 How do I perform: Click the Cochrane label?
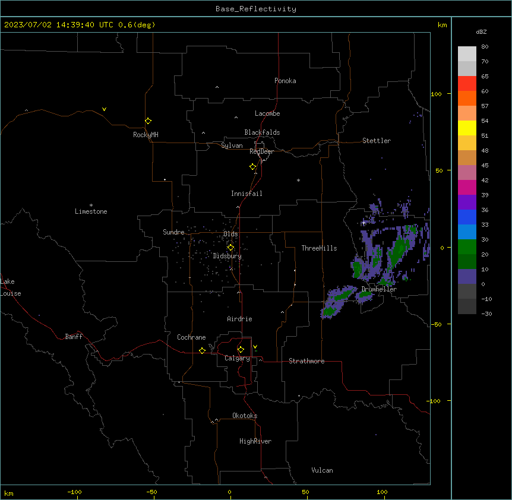click(191, 337)
